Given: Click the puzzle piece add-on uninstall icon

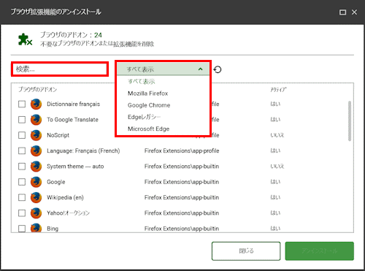Looking at the screenshot, I should coord(25,39).
